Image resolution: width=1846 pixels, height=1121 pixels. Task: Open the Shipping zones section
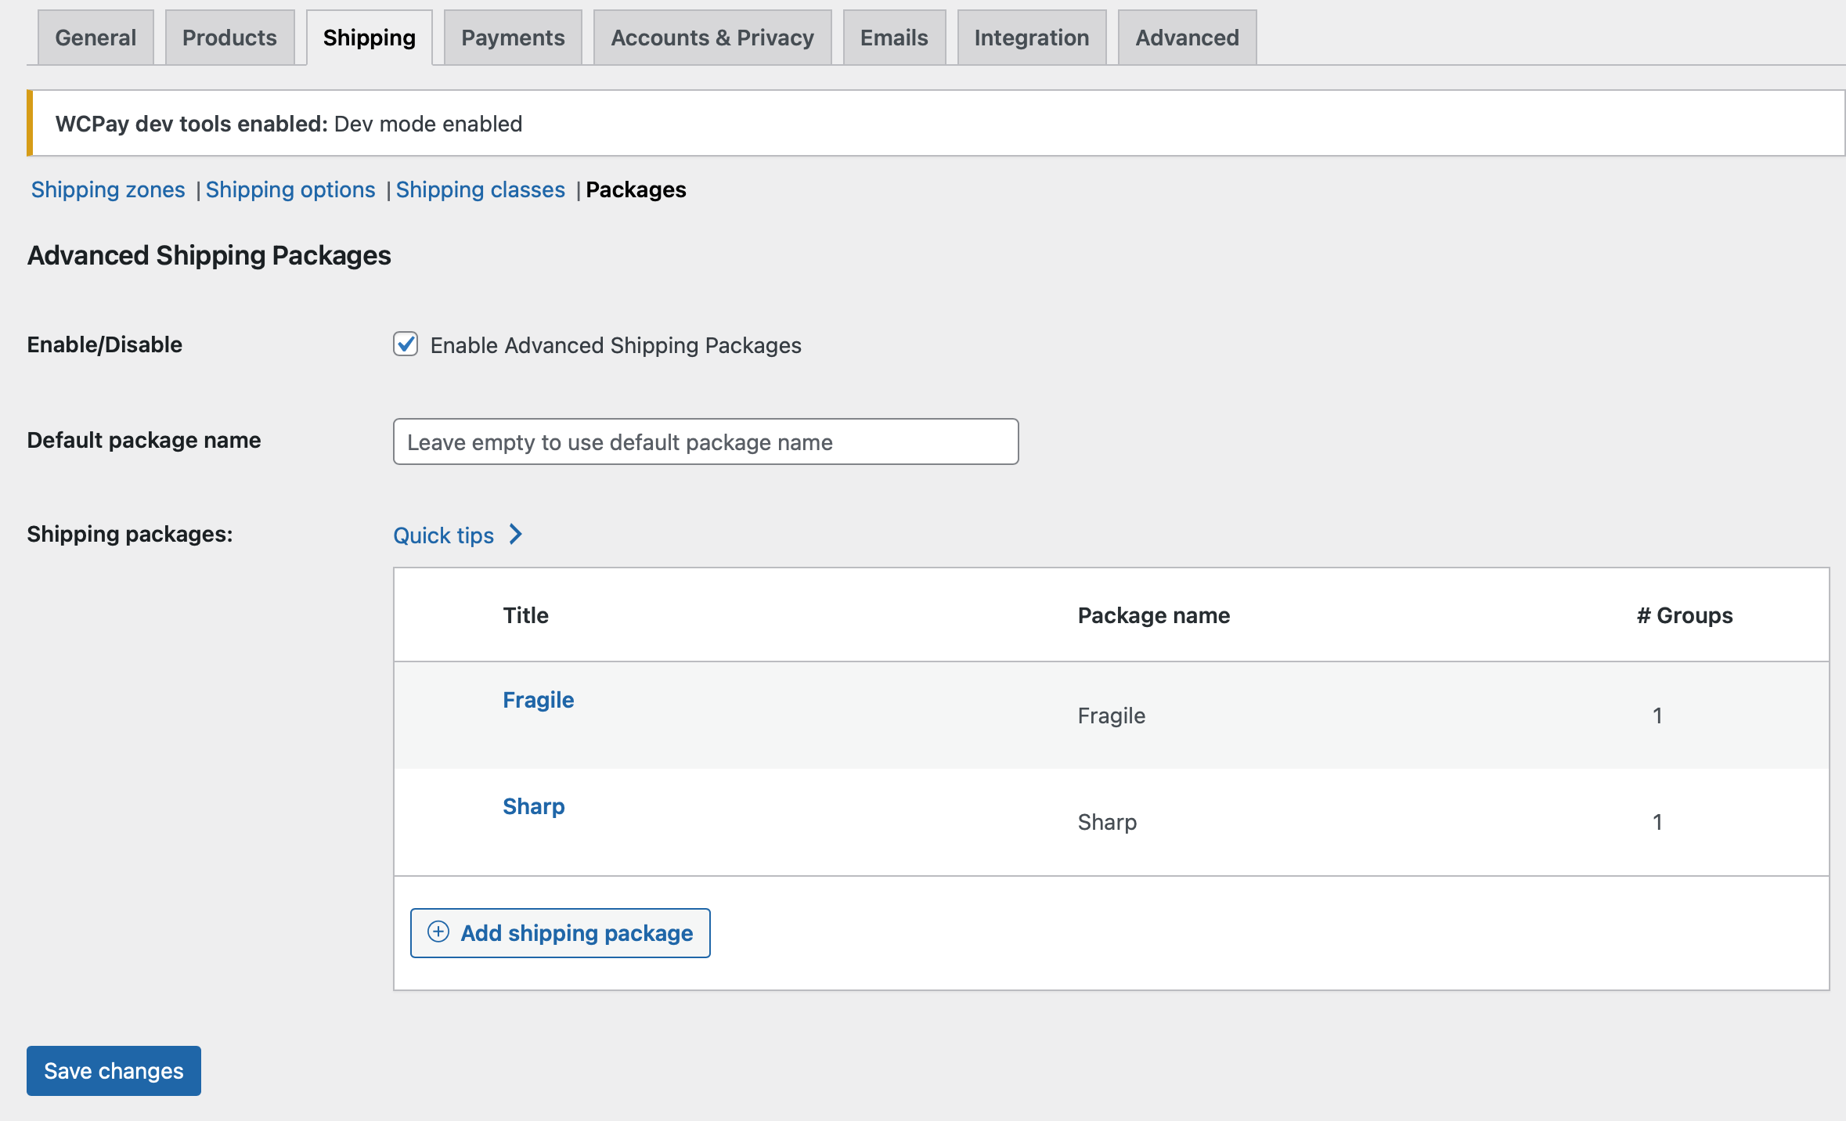click(x=108, y=189)
